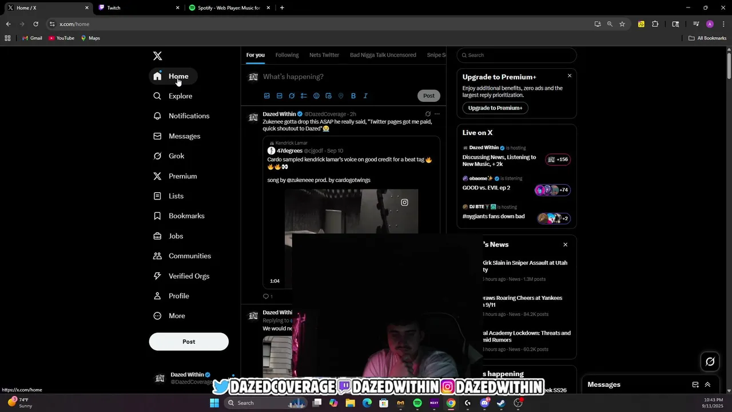Click the Windows Start button
Viewport: 732px width, 412px height.
pos(214,403)
